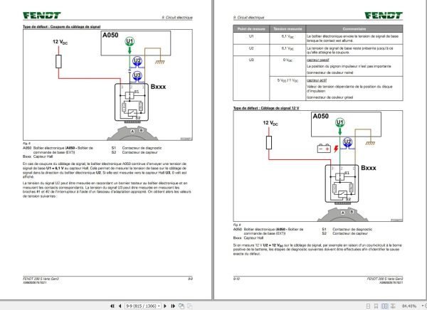Click 'capteur passif' underlined text
Screen dimensions: 427x310
318,60
